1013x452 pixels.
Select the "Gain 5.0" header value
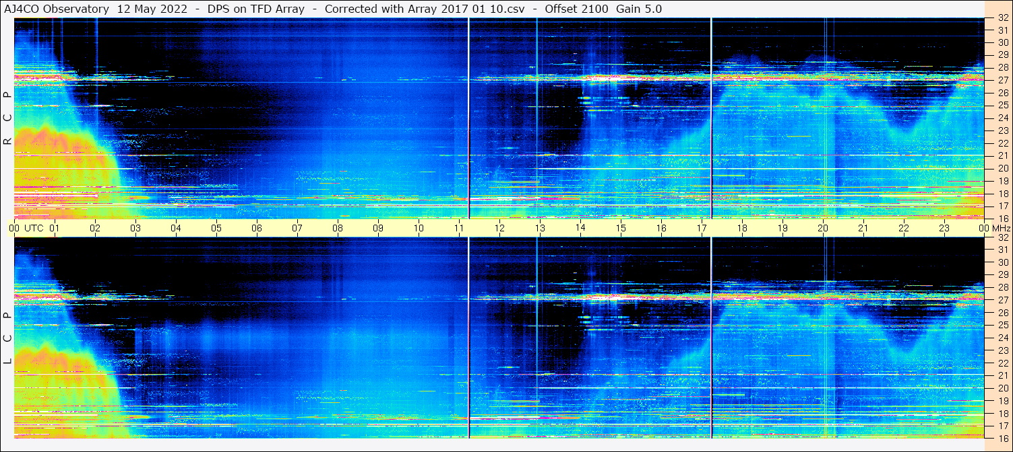click(x=639, y=9)
